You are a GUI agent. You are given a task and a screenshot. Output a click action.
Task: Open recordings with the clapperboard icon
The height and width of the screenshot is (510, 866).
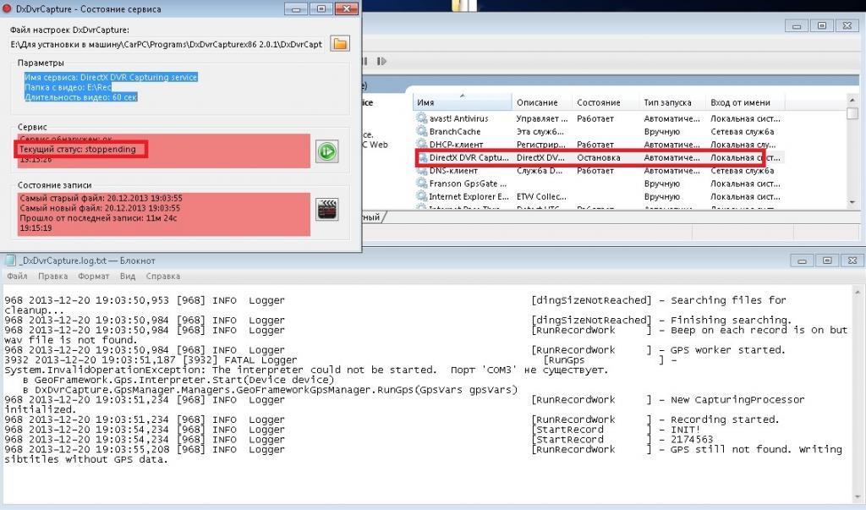point(327,209)
